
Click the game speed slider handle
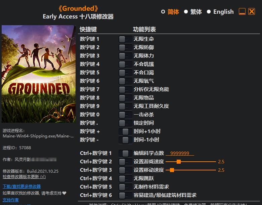179,162
